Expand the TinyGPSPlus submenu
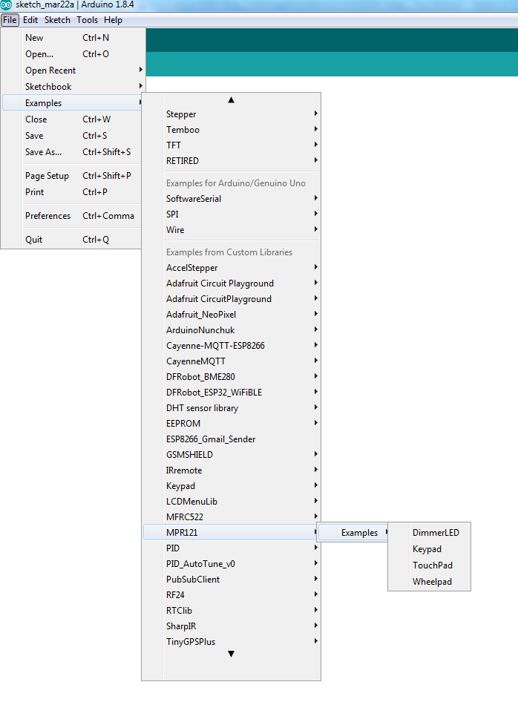 [x=231, y=642]
